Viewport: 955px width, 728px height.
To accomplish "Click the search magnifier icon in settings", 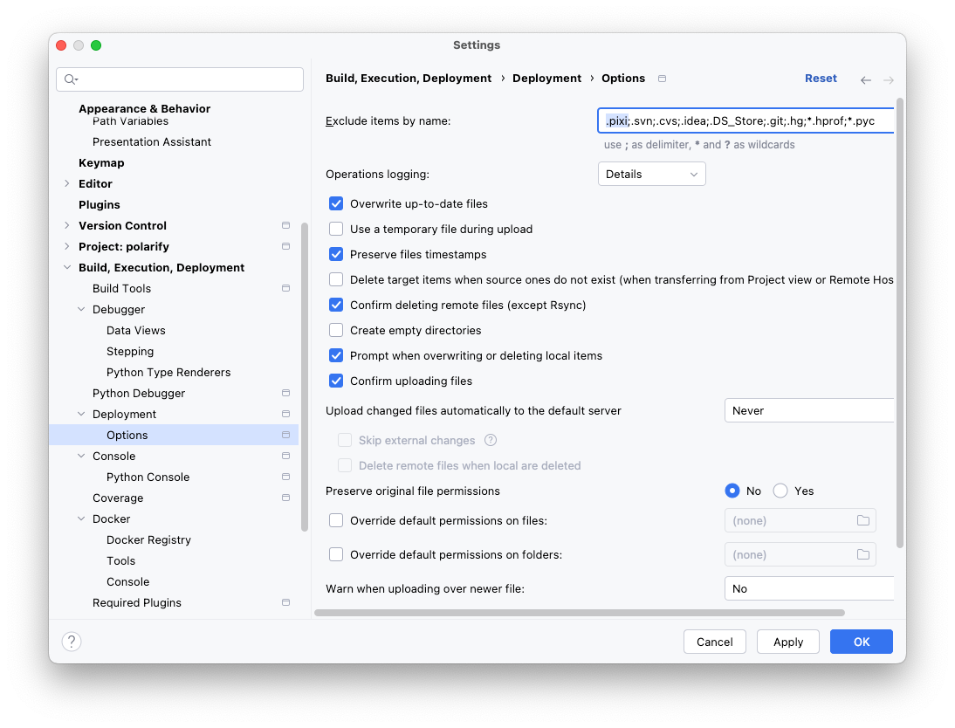I will click(71, 79).
